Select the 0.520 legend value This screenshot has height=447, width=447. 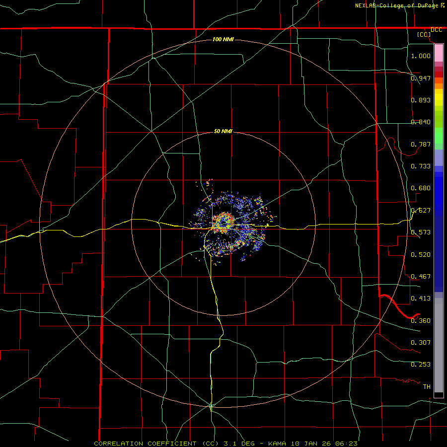pyautogui.click(x=421, y=254)
